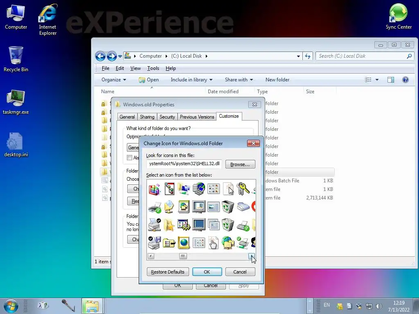Select the blank page with arrow cursor icon
The width and height of the screenshot is (419, 314).
coord(228,189)
